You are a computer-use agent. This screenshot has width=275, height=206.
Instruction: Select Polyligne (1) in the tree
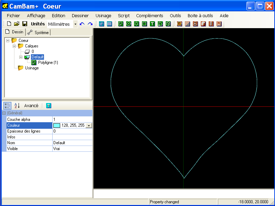48,62
